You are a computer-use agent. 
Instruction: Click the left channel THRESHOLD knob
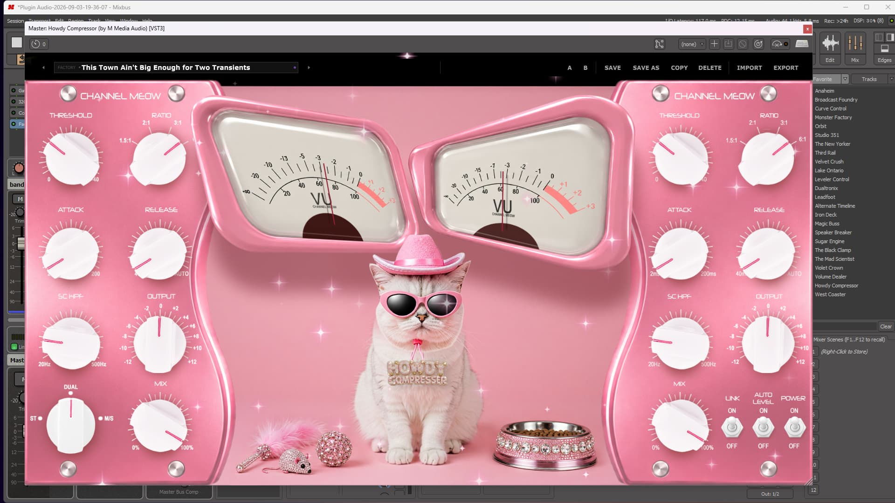72,158
